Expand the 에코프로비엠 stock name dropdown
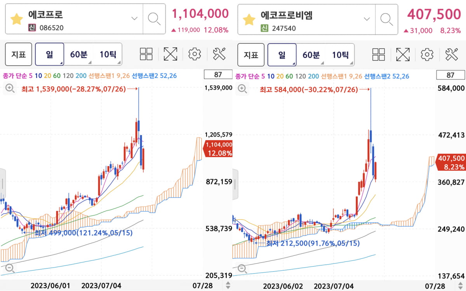The height and width of the screenshot is (291, 466). (367, 19)
